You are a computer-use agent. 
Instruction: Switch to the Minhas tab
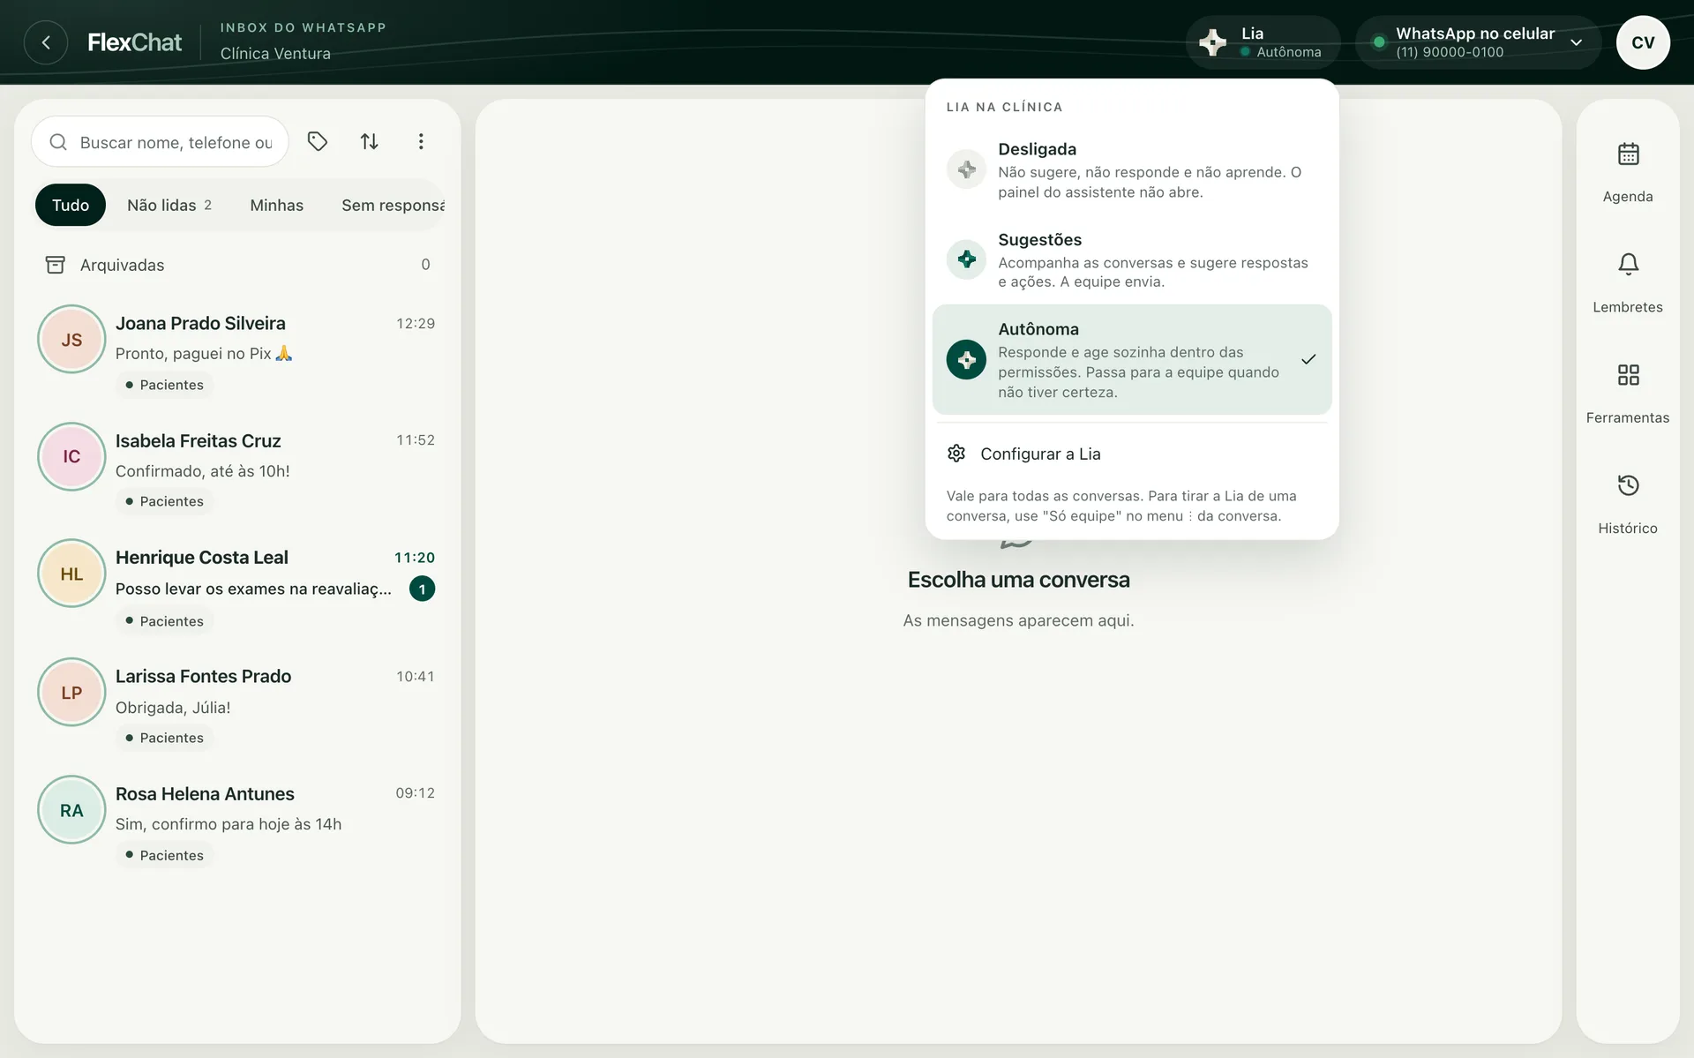click(276, 205)
